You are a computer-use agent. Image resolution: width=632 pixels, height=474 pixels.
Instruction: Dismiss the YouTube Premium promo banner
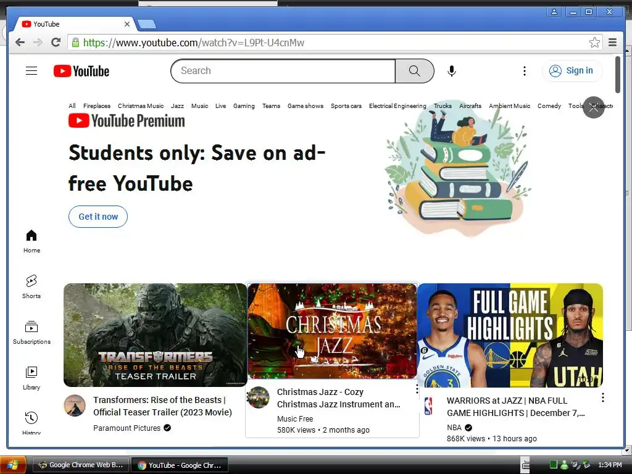[593, 107]
